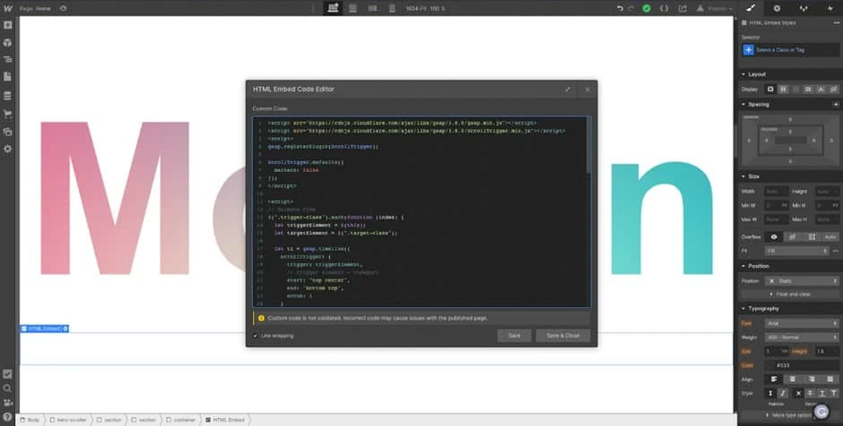The width and height of the screenshot is (843, 426).
Task: Click the Save & Close button
Action: (x=563, y=336)
